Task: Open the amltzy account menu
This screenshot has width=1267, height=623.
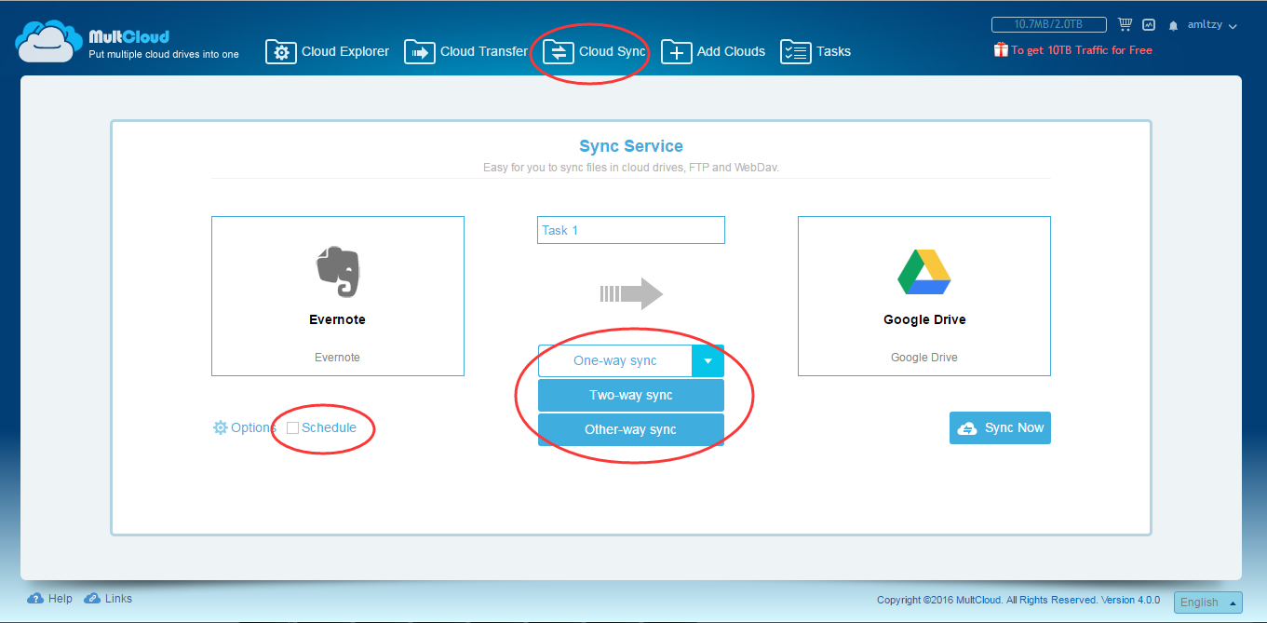Action: point(1212,25)
